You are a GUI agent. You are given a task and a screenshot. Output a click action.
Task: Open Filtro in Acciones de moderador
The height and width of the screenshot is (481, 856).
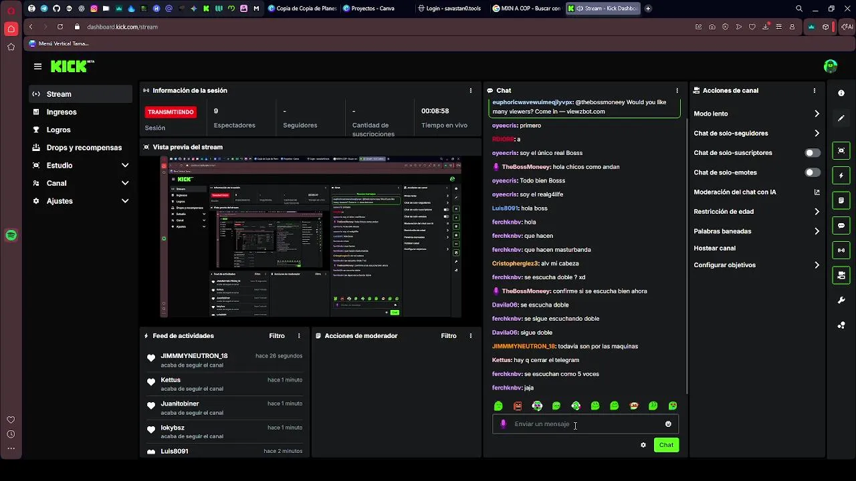pyautogui.click(x=449, y=336)
